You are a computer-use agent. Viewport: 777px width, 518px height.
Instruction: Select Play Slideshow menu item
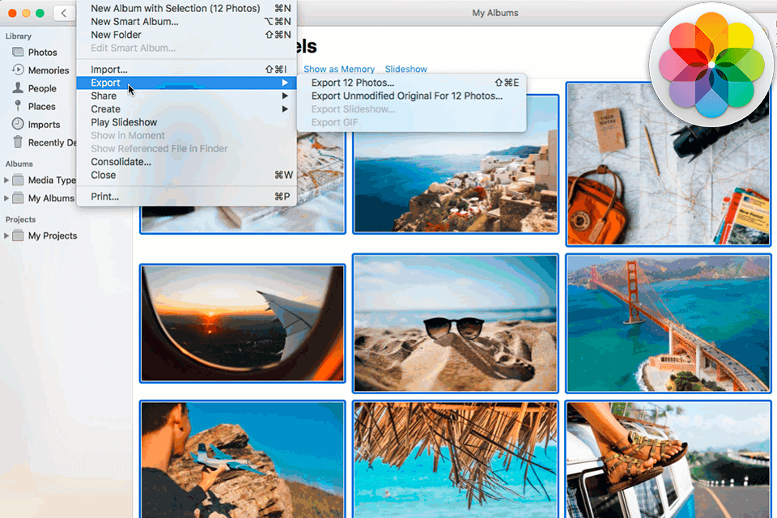tap(187, 122)
